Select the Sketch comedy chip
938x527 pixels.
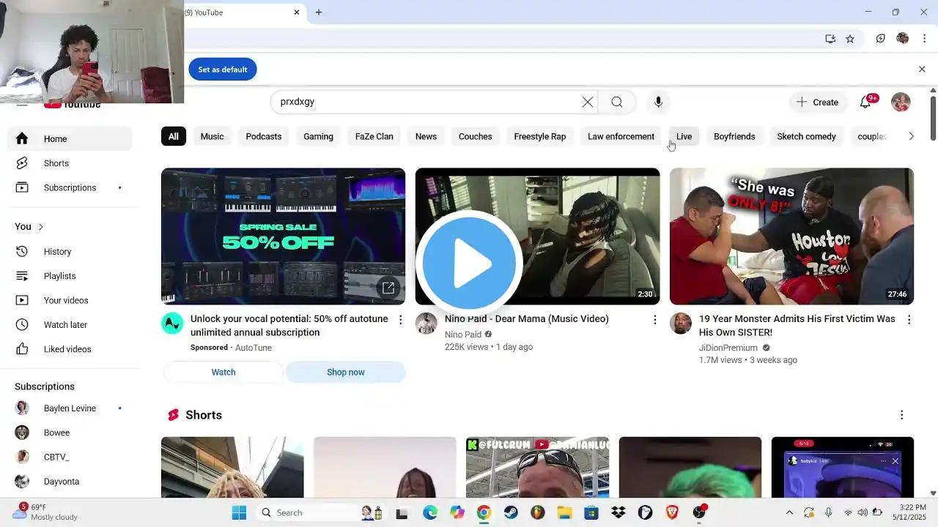click(806, 136)
